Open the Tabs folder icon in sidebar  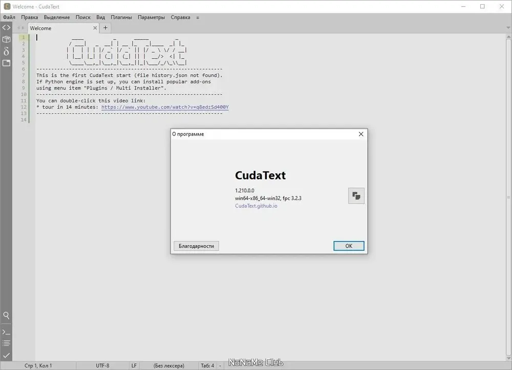[6, 63]
